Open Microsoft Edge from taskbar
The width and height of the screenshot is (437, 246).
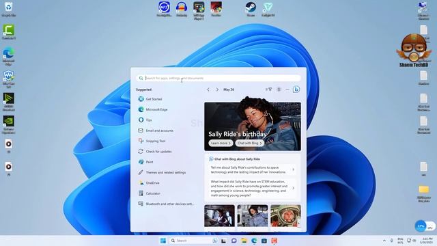[x=254, y=241]
